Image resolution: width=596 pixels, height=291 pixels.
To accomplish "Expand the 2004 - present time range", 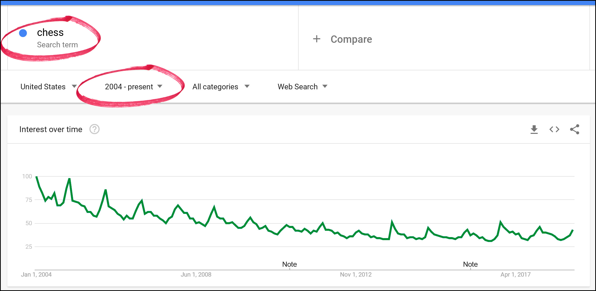I will (133, 87).
